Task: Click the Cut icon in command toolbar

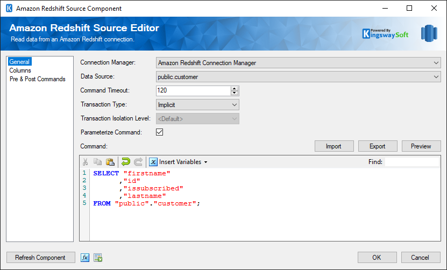Action: (85, 162)
